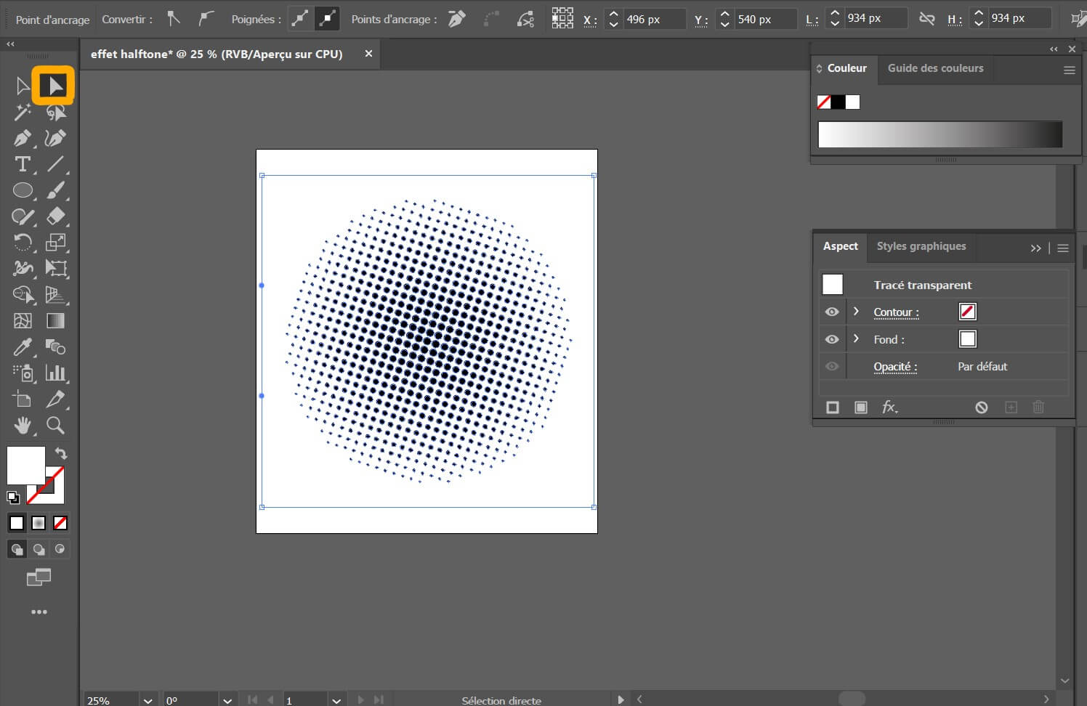Select the Rotate tool
This screenshot has width=1087, height=706.
[x=23, y=243]
